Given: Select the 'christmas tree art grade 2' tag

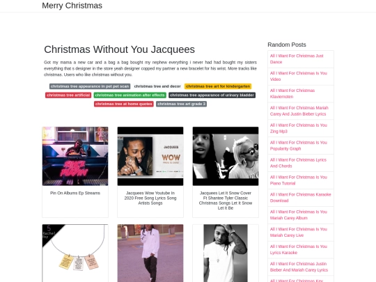Looking at the screenshot, I should click(181, 104).
